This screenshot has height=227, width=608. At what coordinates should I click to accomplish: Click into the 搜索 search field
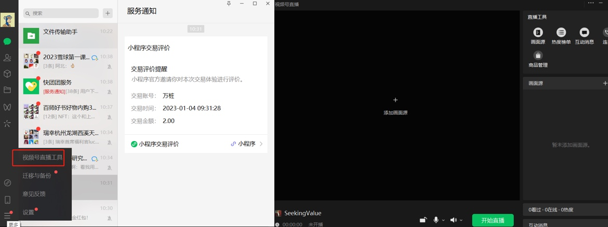tap(61, 13)
